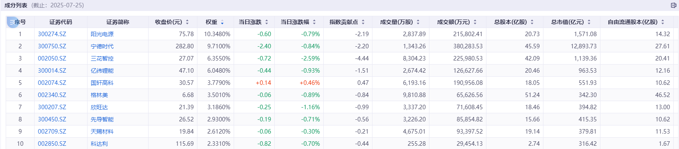This screenshot has width=679, height=149.
Task: Open security code 300750.SZ
Action: tap(52, 46)
